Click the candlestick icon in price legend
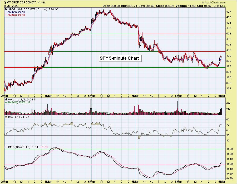The image size is (237, 184). (7, 9)
